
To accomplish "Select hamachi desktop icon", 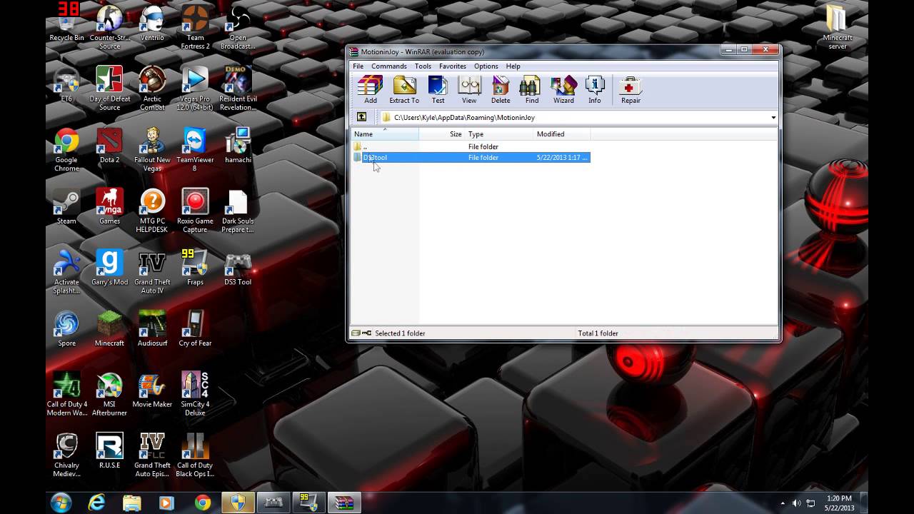I will (x=238, y=146).
